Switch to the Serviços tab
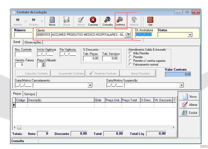Screen dimensions: 208x149 [x=30, y=94]
